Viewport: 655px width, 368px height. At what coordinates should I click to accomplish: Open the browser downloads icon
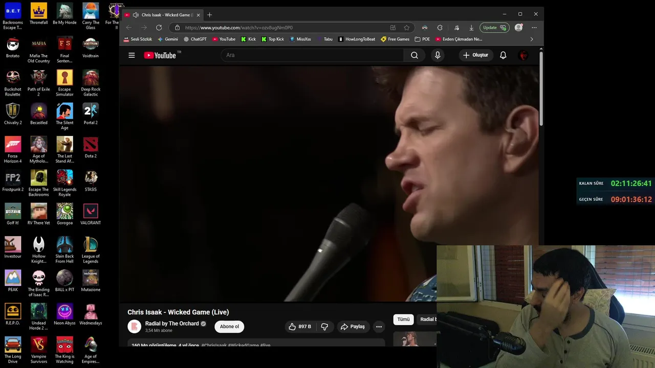(x=471, y=28)
